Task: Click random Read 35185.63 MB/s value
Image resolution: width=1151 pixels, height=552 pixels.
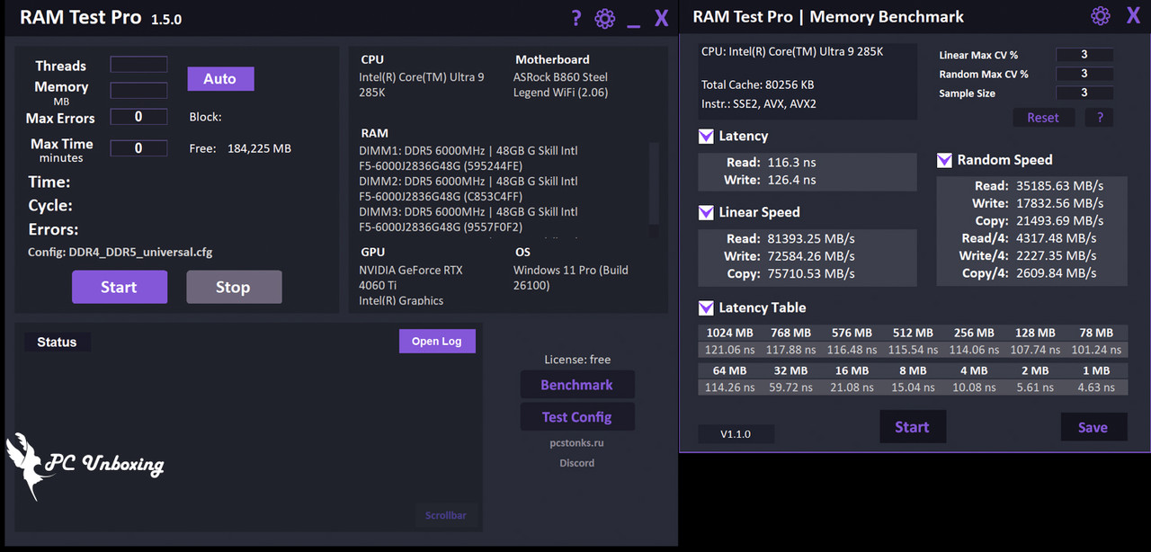Action: tap(1059, 186)
